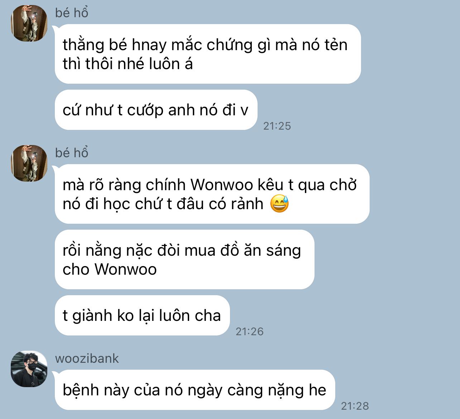The width and height of the screenshot is (460, 419).
Task: Select the 'thằng bé hnay mắc chứng gì' message
Action: 208,54
